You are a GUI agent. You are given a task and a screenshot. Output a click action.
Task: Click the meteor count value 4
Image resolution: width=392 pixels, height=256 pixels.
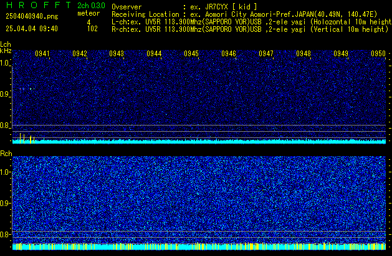[88, 22]
